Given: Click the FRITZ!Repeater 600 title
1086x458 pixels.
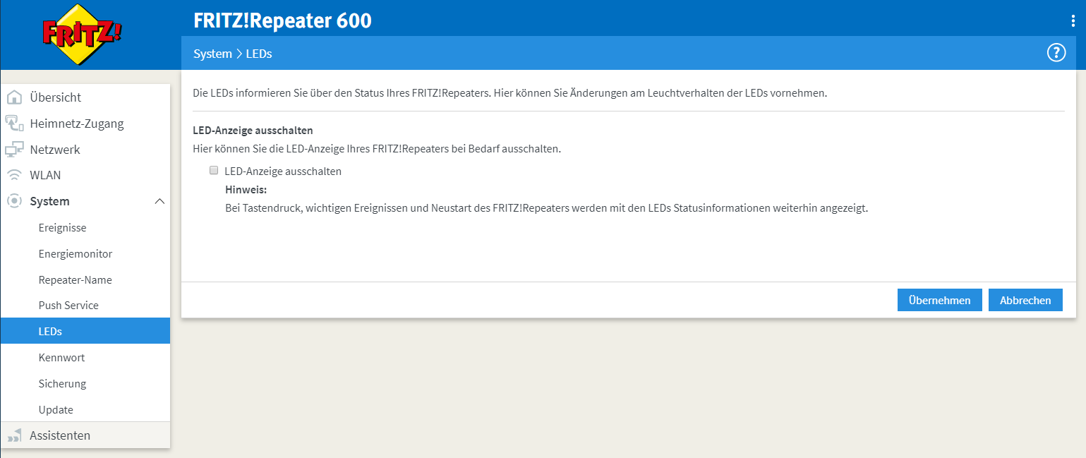Looking at the screenshot, I should click(x=282, y=20).
